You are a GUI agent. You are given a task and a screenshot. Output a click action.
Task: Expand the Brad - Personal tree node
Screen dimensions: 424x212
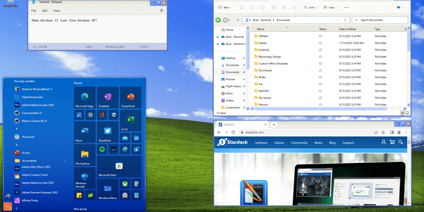[218, 37]
